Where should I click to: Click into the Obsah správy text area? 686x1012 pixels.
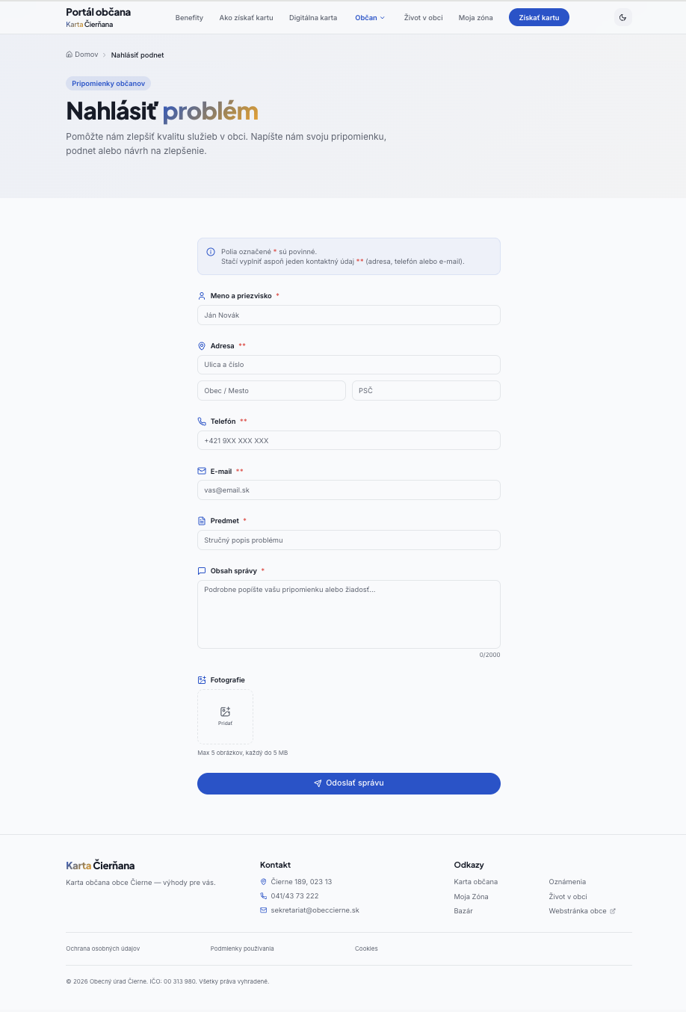click(349, 614)
